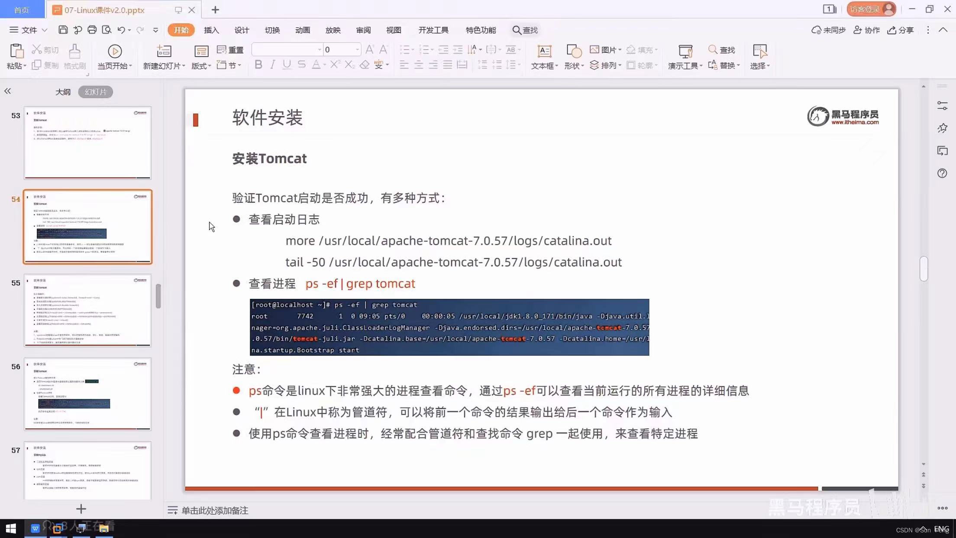Open the 选择 (Select) dropdown
This screenshot has height=538, width=956.
pos(760,66)
